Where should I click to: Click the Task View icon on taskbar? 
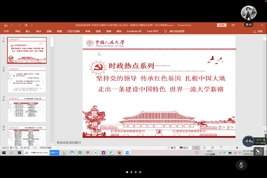[20, 153]
